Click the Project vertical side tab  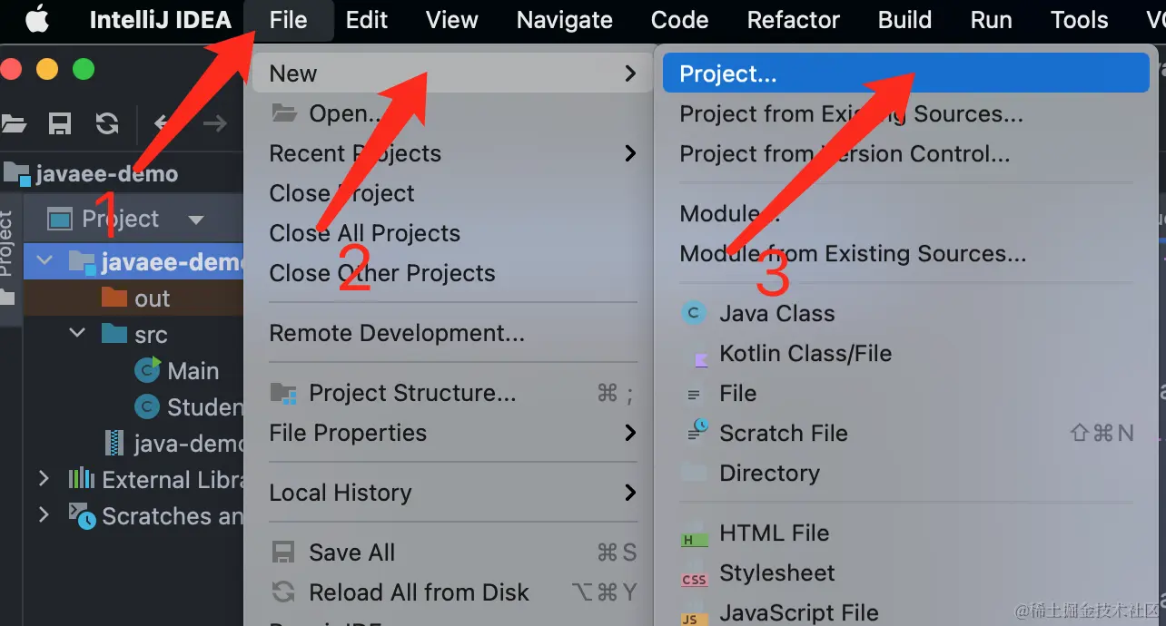click(x=7, y=243)
